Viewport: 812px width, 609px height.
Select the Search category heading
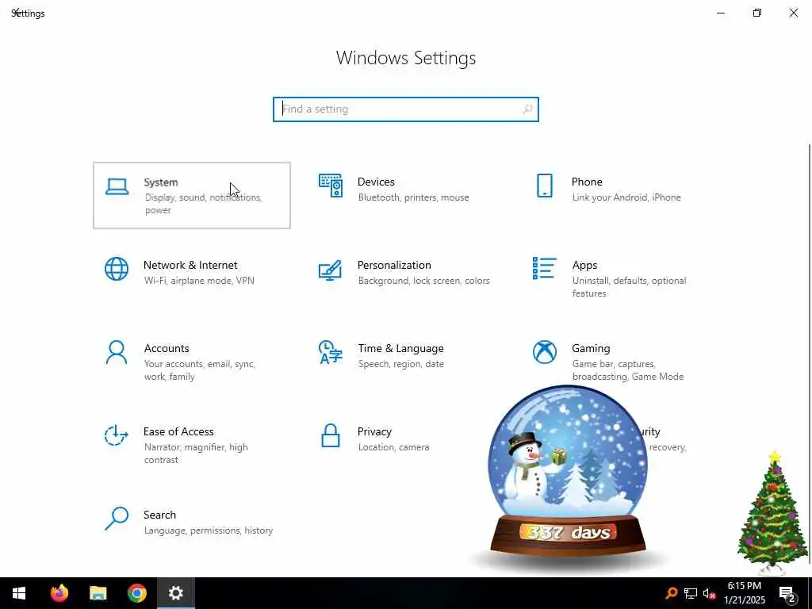(x=159, y=515)
